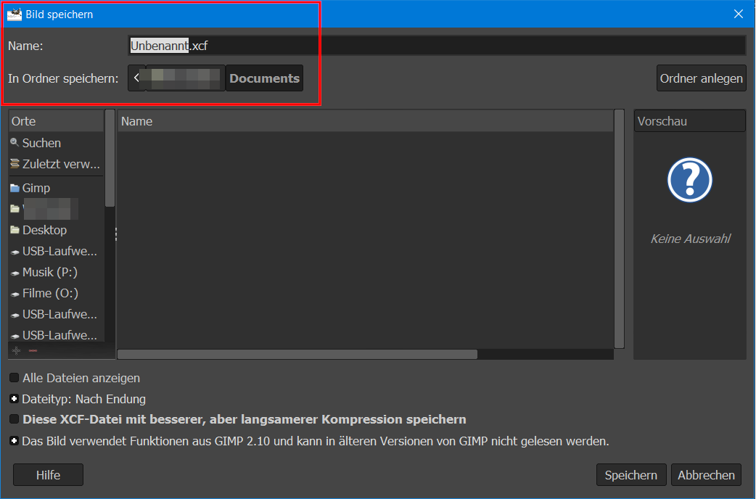
Task: Click the Documents path segment button
Action: 264,78
